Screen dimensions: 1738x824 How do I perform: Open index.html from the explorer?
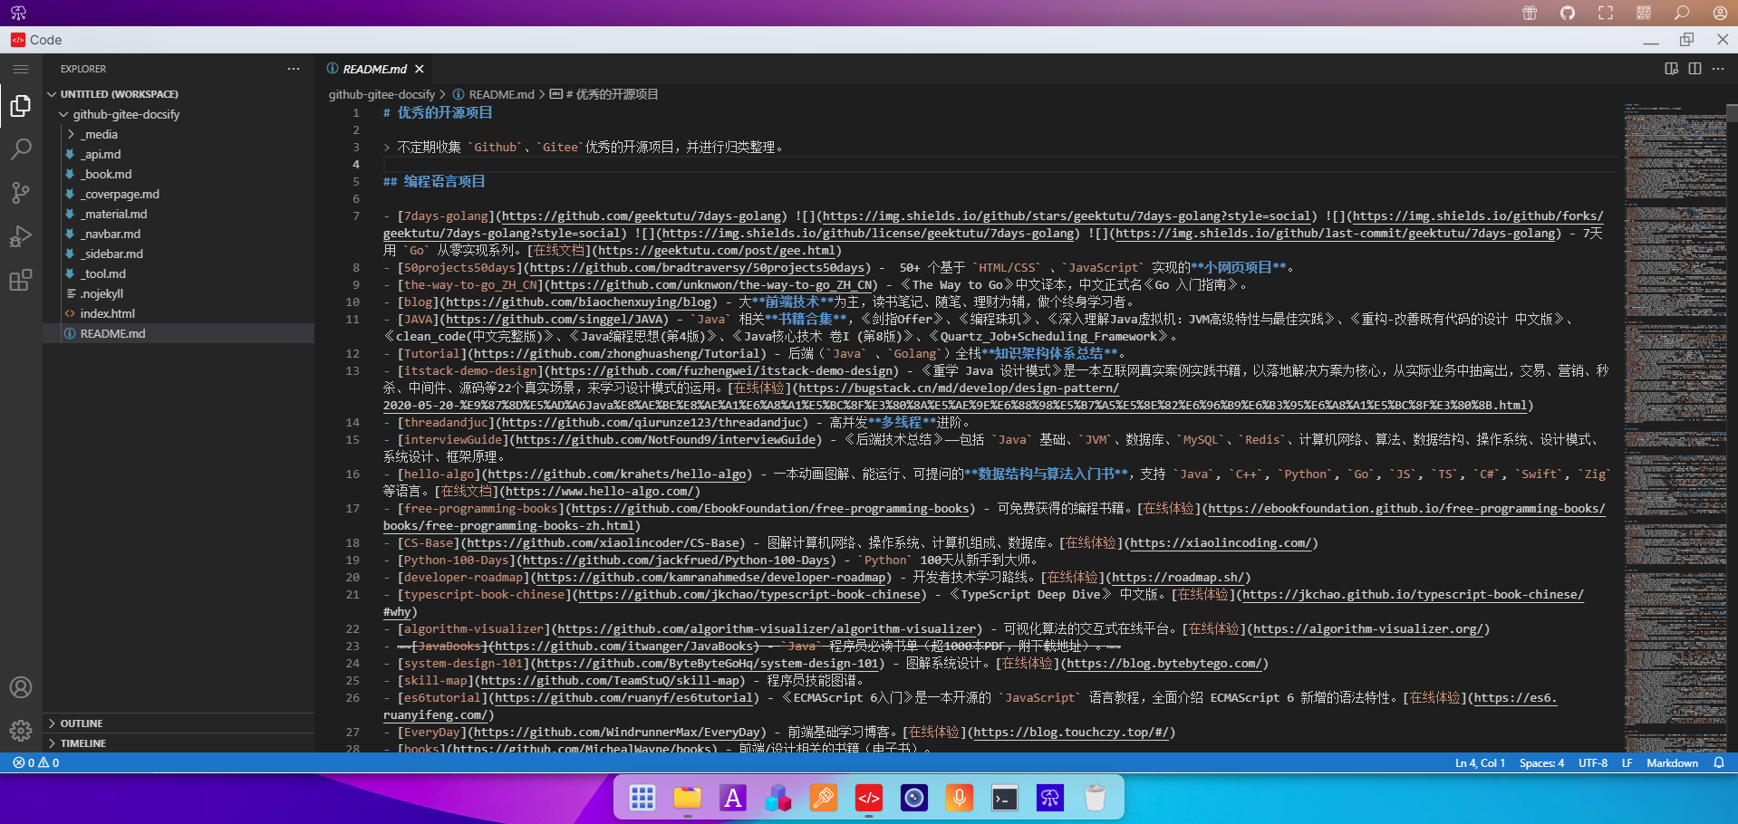tap(107, 313)
